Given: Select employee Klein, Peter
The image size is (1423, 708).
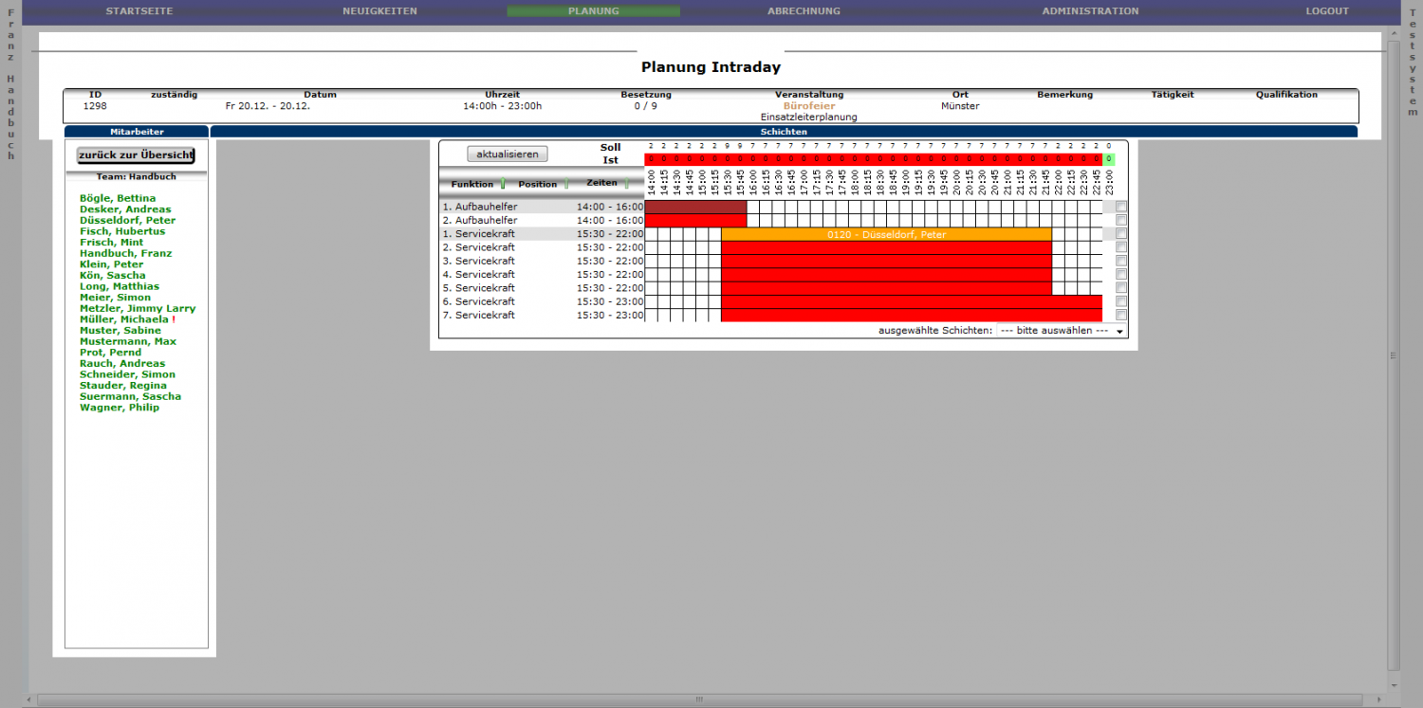Looking at the screenshot, I should click(112, 264).
